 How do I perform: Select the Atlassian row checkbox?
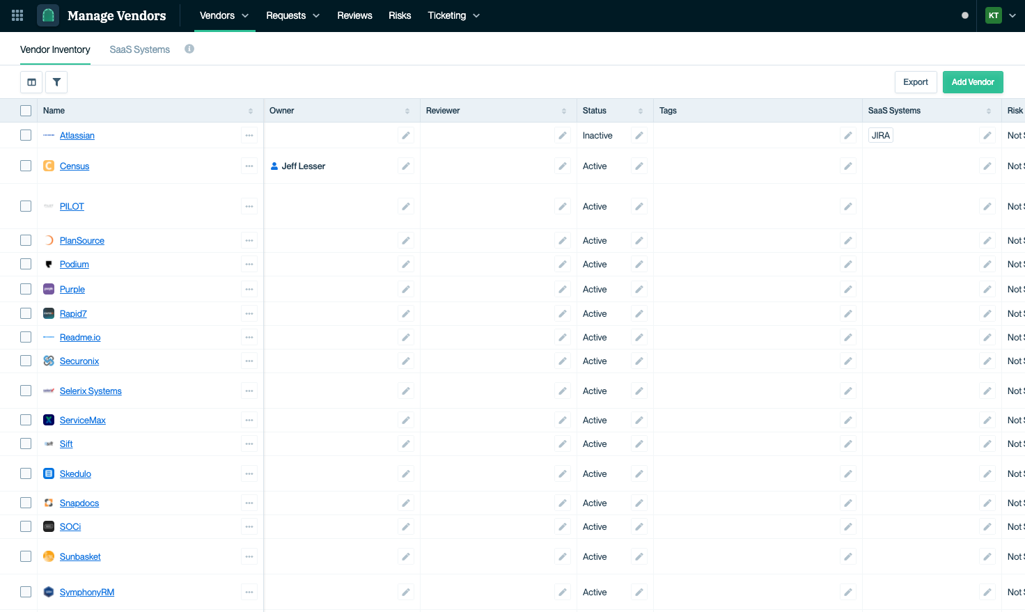point(26,135)
